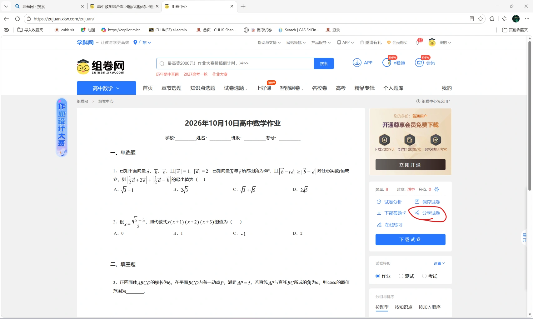Viewport: 533px width, 319px height.
Task: Open the APP download icon
Action: (357, 63)
